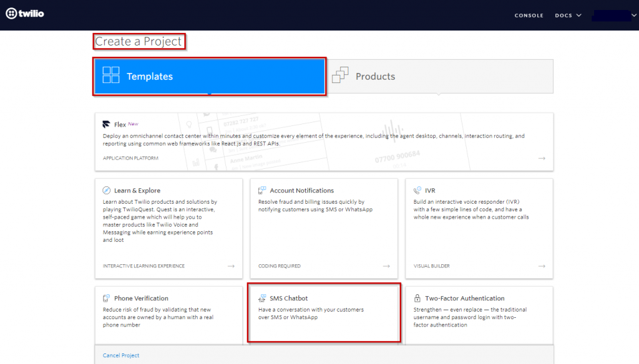Choose the Phone Verification title
The width and height of the screenshot is (639, 364).
141,299
